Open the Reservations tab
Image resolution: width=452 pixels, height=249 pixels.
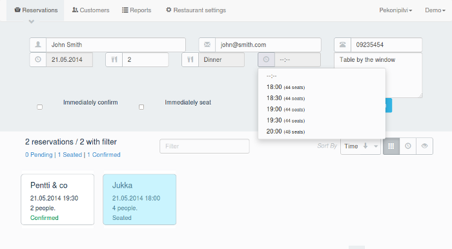(36, 10)
